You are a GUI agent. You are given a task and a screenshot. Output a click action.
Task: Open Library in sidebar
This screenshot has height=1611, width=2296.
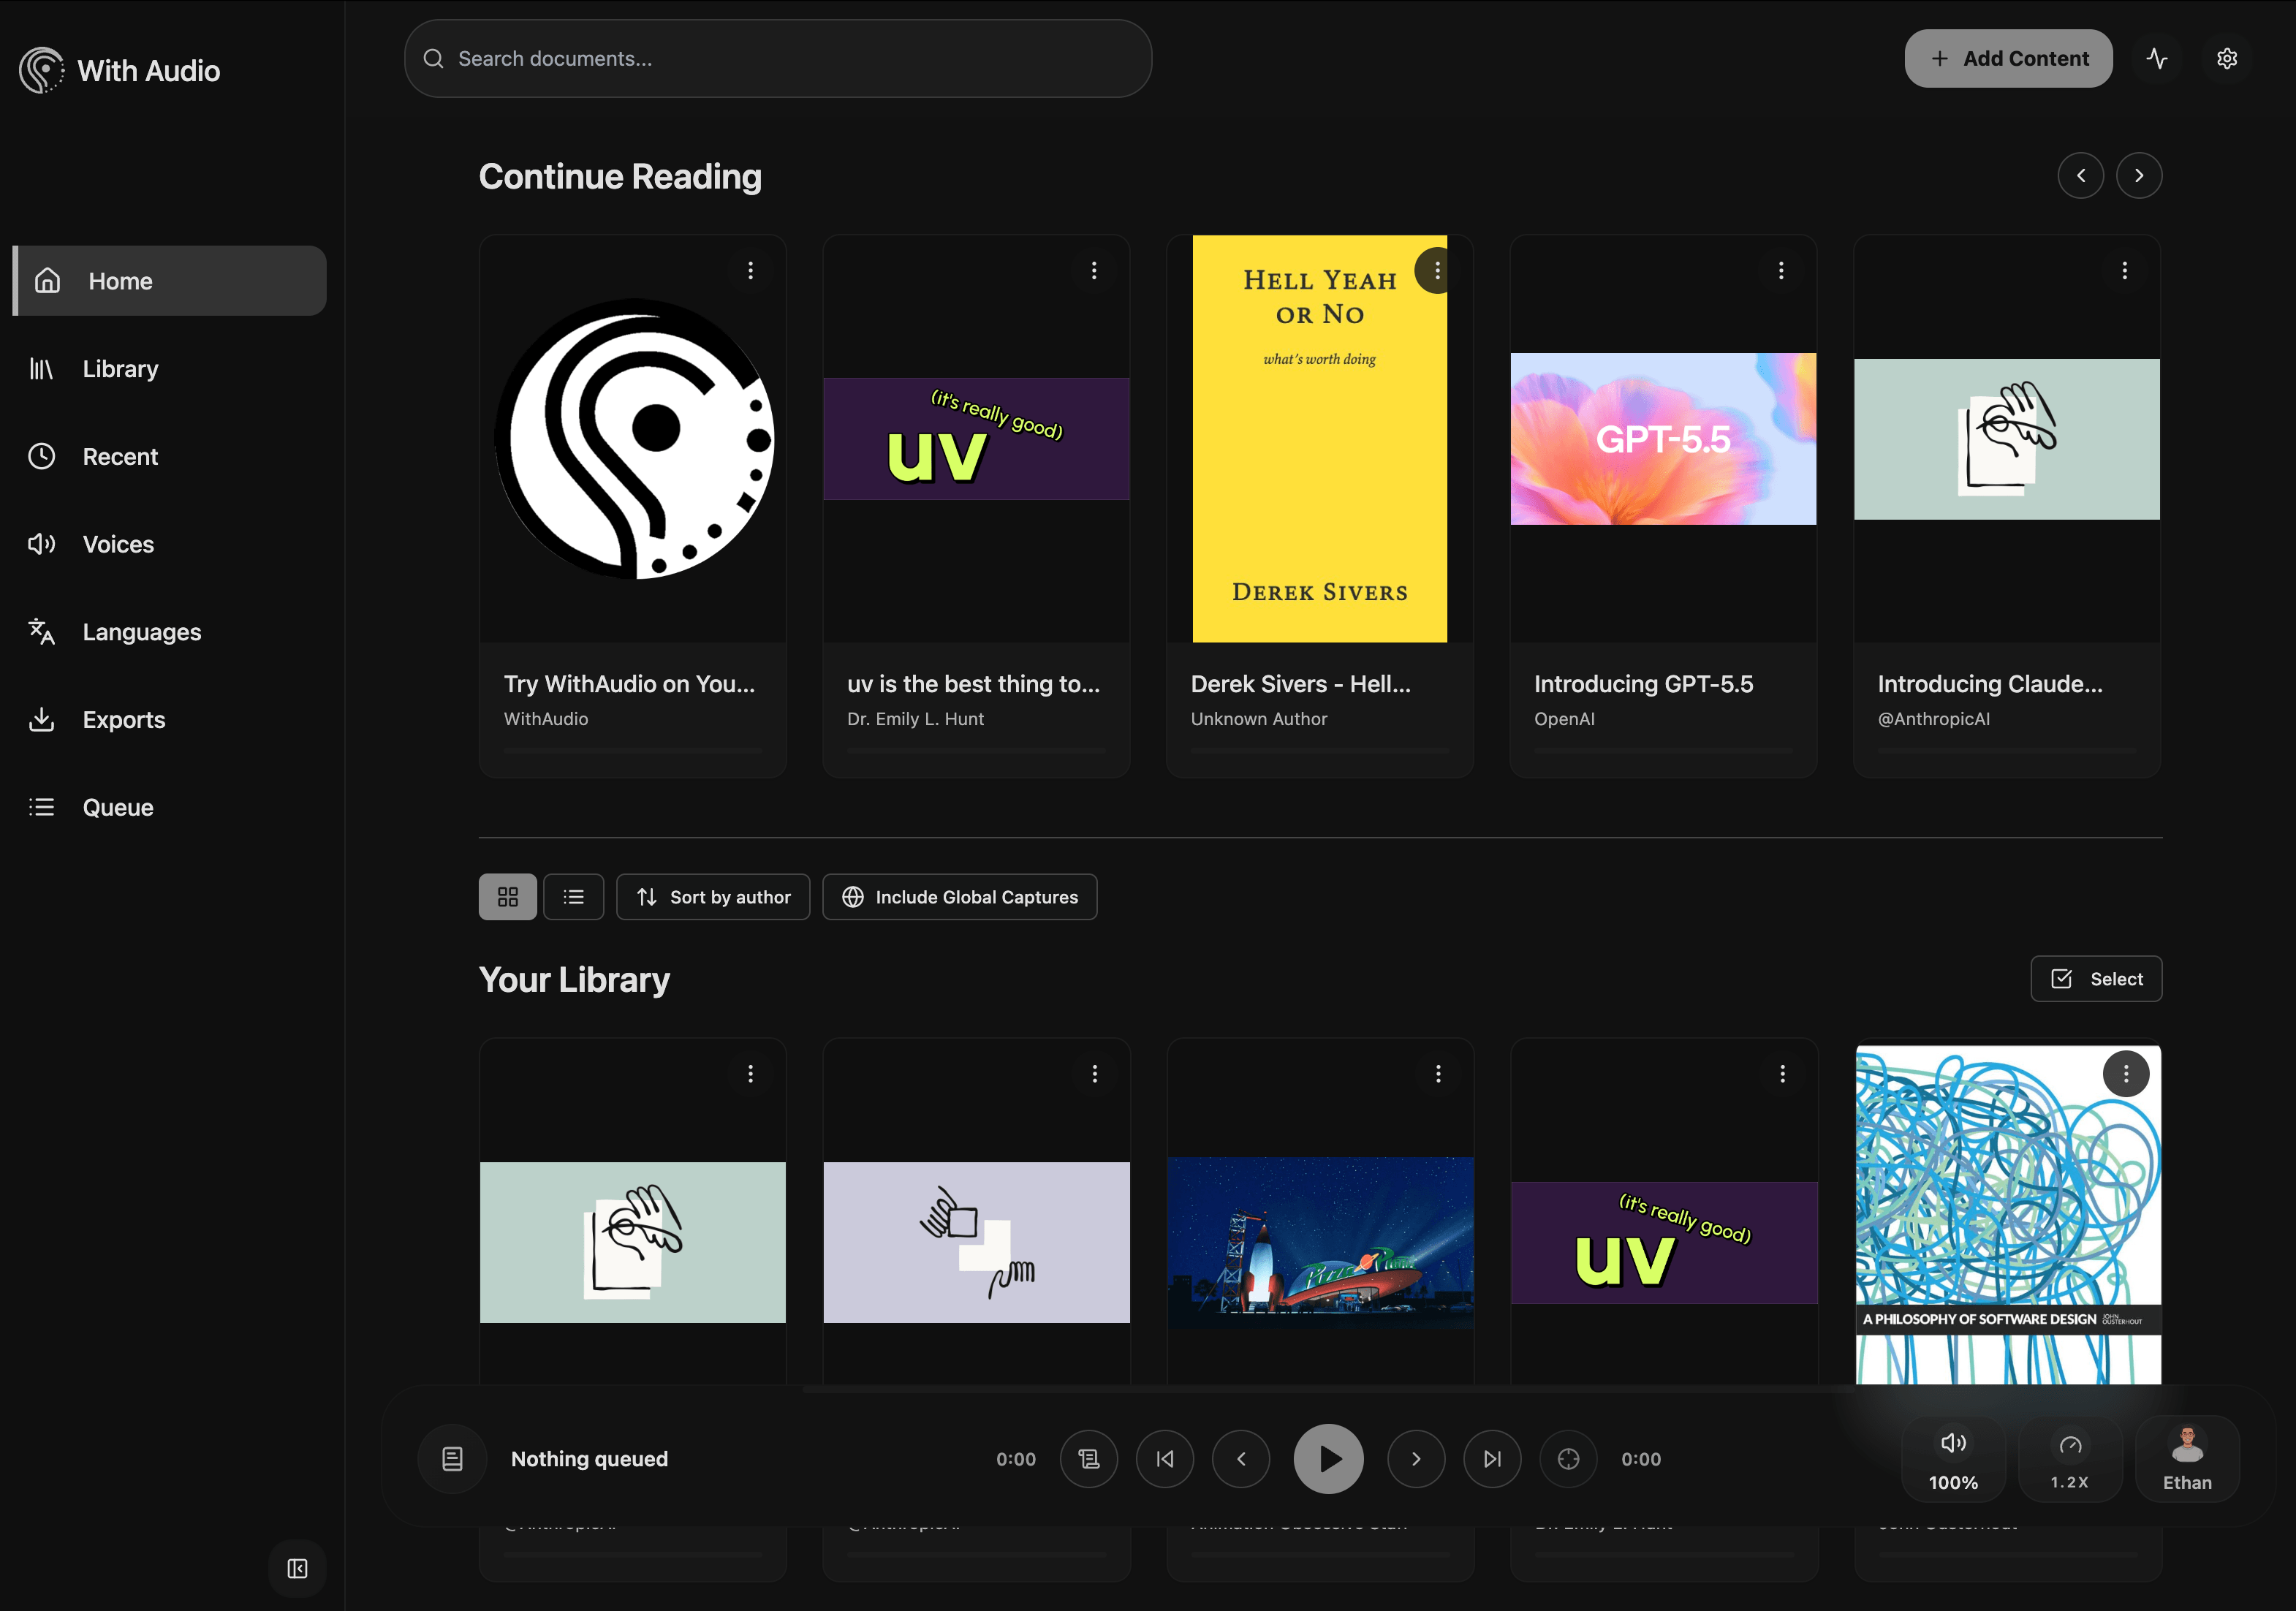click(170, 369)
